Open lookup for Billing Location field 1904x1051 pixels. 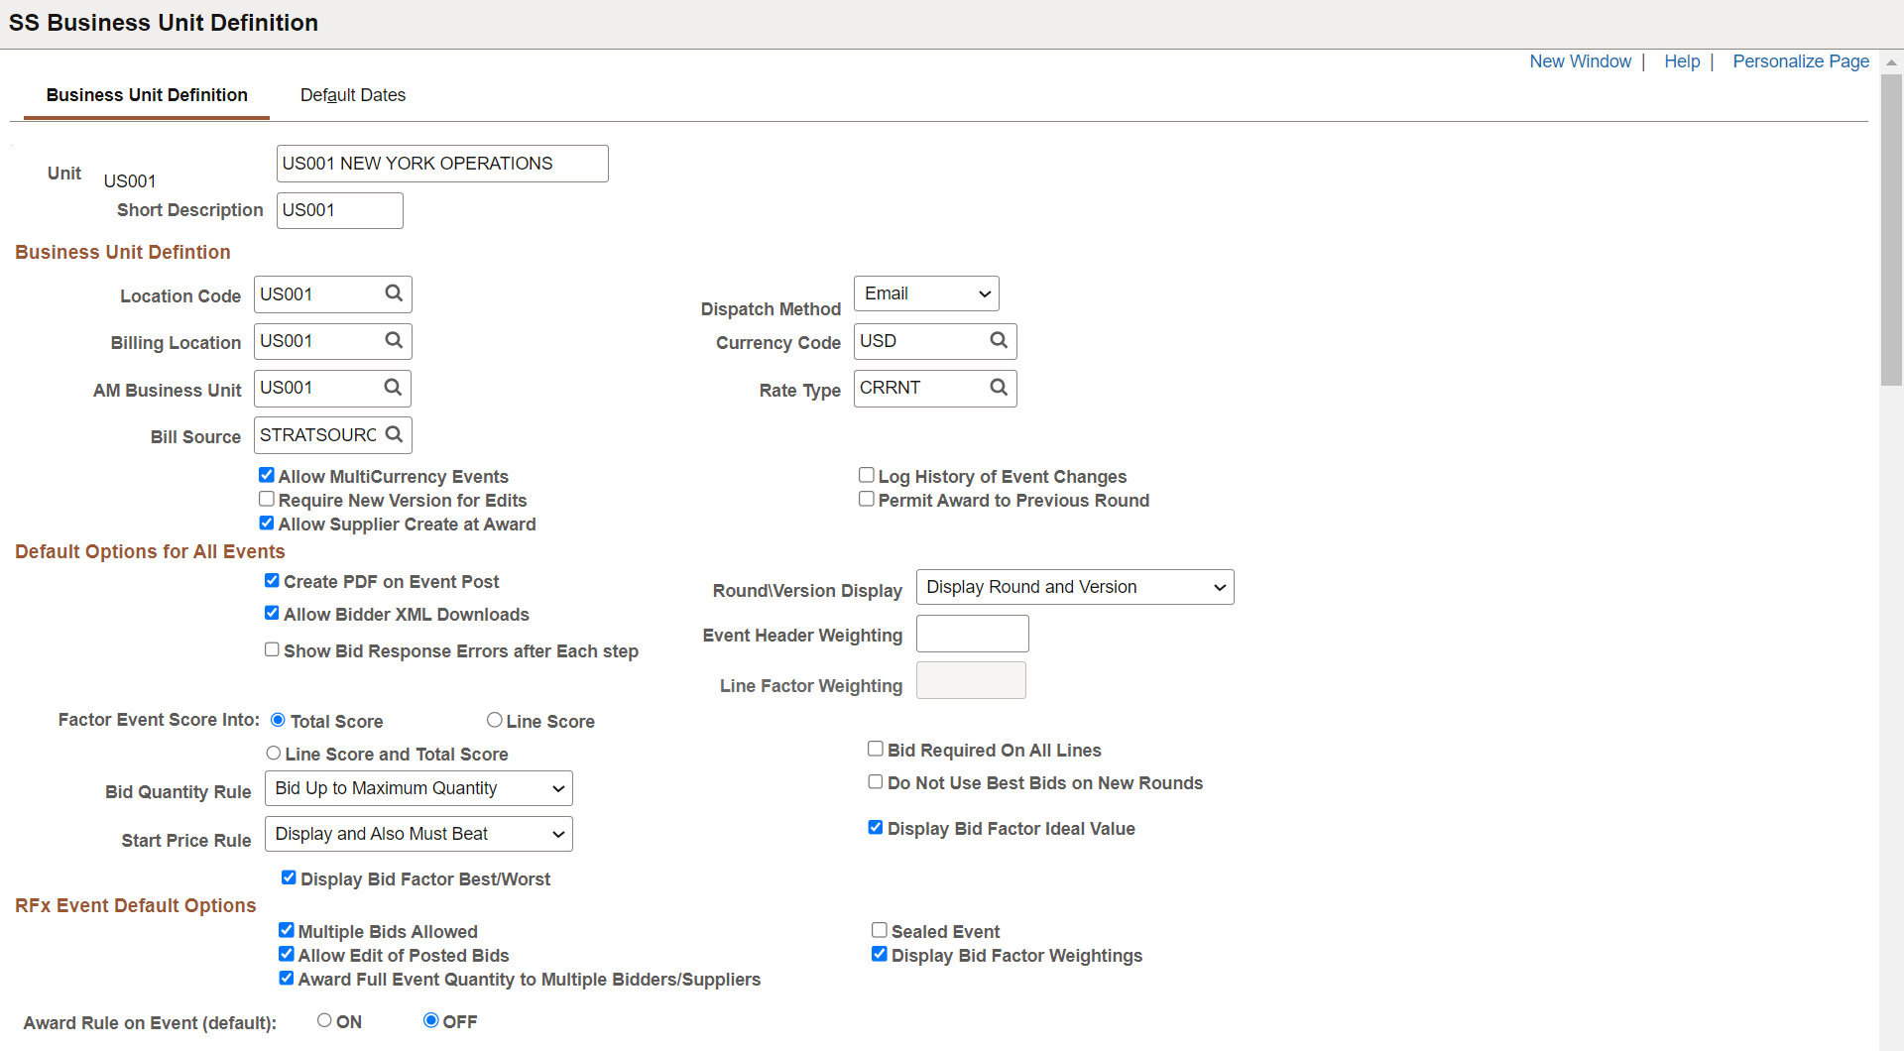394,340
